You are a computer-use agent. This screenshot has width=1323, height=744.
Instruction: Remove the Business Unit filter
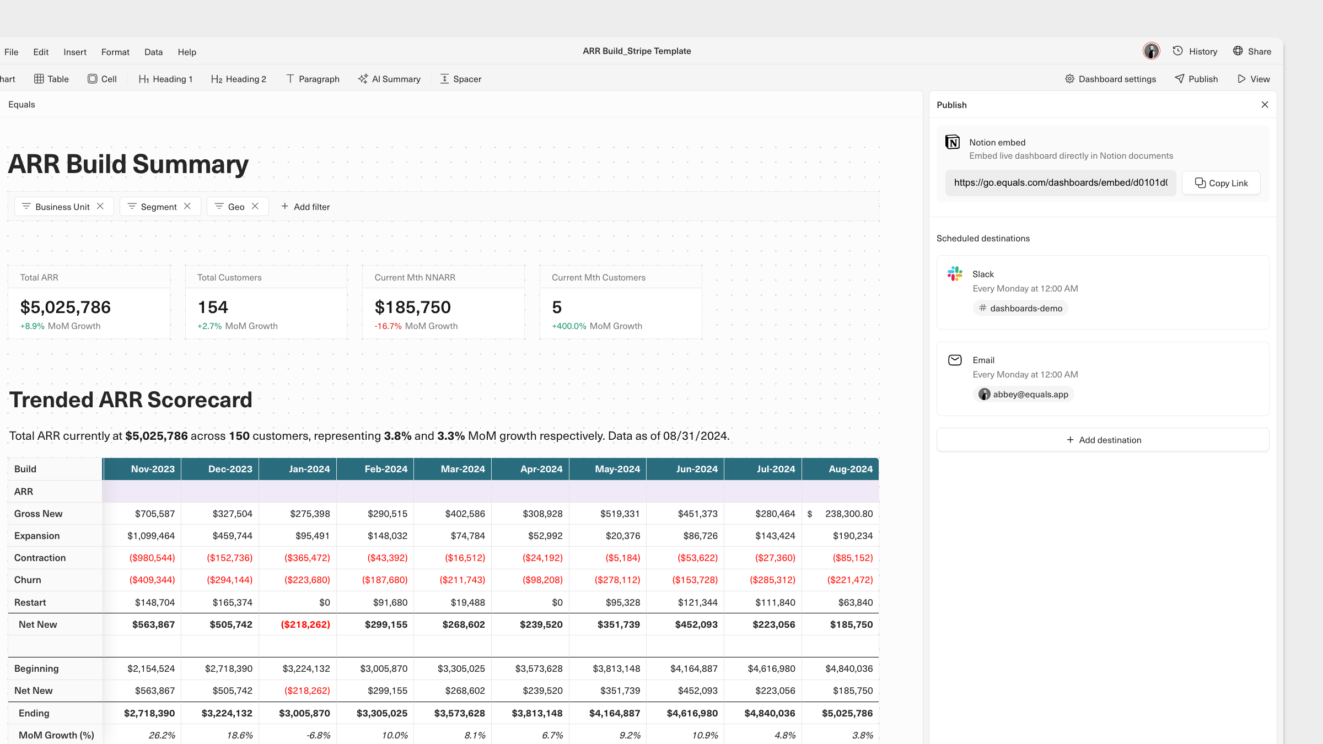click(100, 206)
